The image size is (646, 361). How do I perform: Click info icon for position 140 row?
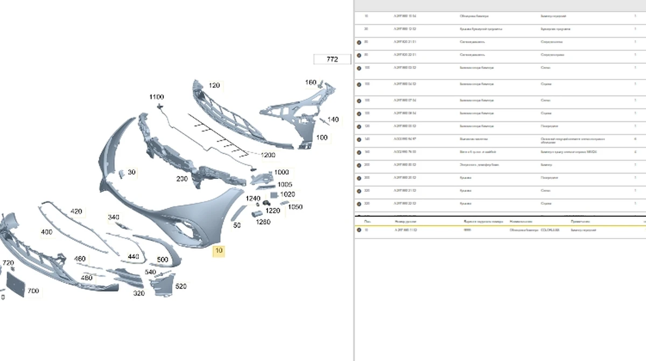(x=359, y=139)
